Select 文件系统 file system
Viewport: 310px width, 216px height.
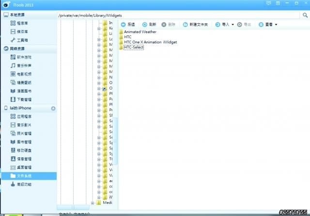pyautogui.click(x=29, y=176)
